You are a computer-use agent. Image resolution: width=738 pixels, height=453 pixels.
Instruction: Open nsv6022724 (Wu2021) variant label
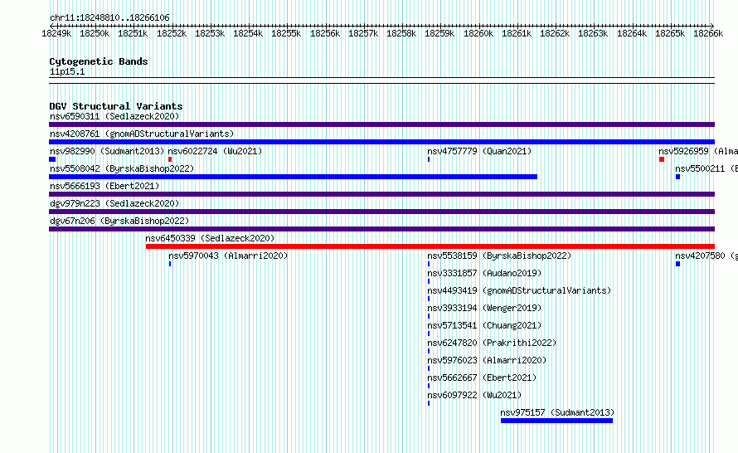[x=215, y=151]
